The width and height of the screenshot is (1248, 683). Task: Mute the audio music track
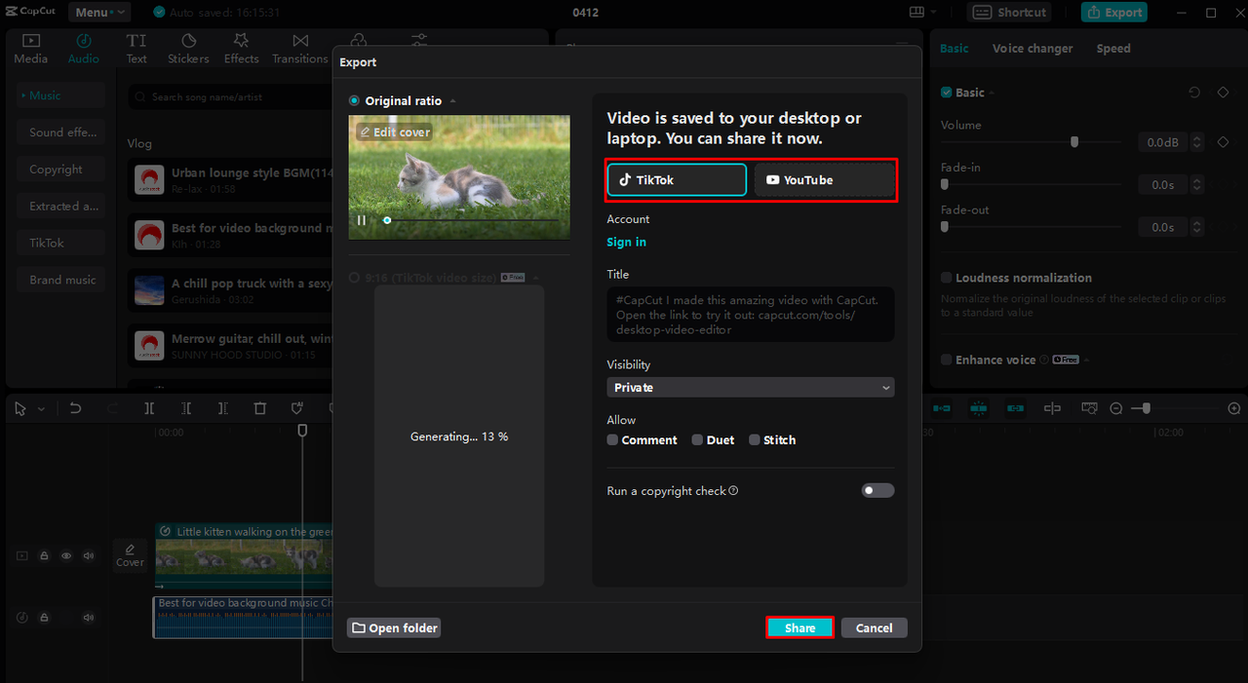(89, 618)
